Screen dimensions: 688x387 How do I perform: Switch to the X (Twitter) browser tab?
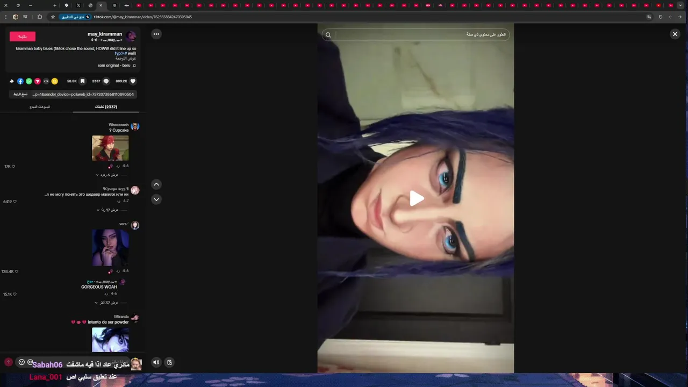[x=78, y=5]
